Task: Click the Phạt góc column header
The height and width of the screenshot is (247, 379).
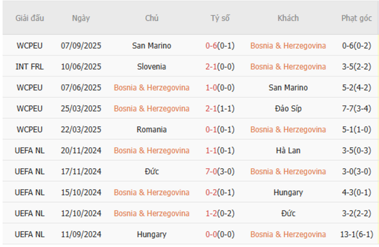Action: pos(356,18)
